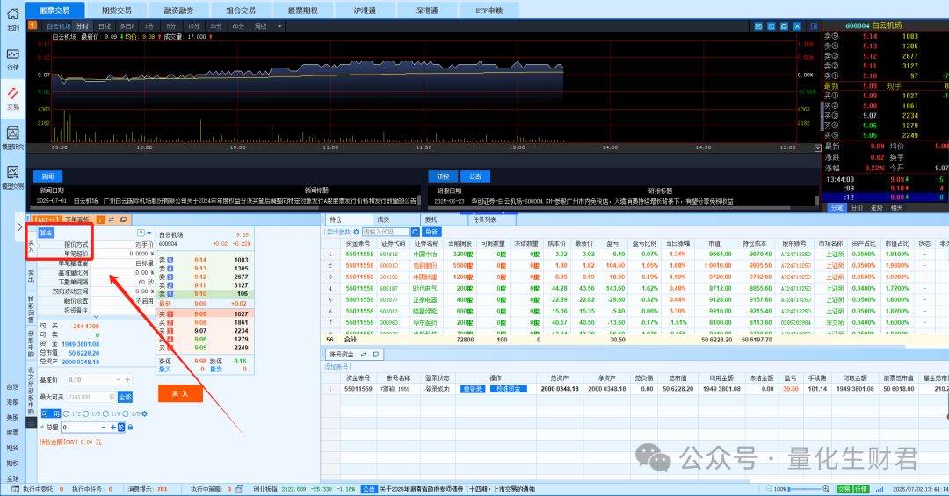The image size is (949, 496).
Task: Open the dropdown arrow beside help icon
Action: [x=149, y=233]
